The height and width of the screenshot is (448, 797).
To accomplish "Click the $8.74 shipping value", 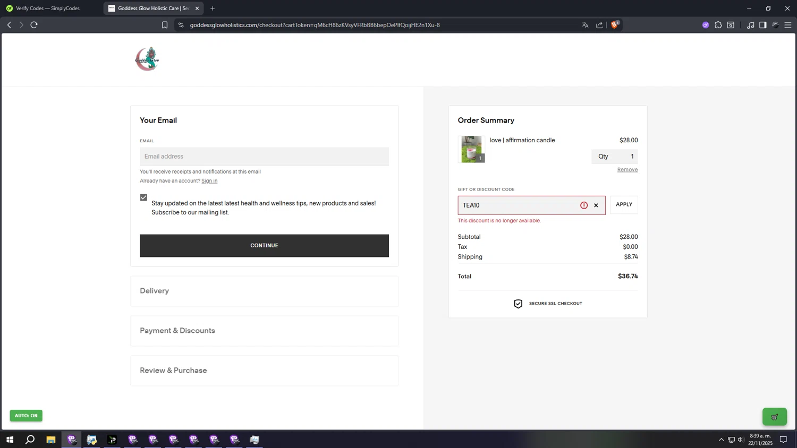I will [x=631, y=257].
